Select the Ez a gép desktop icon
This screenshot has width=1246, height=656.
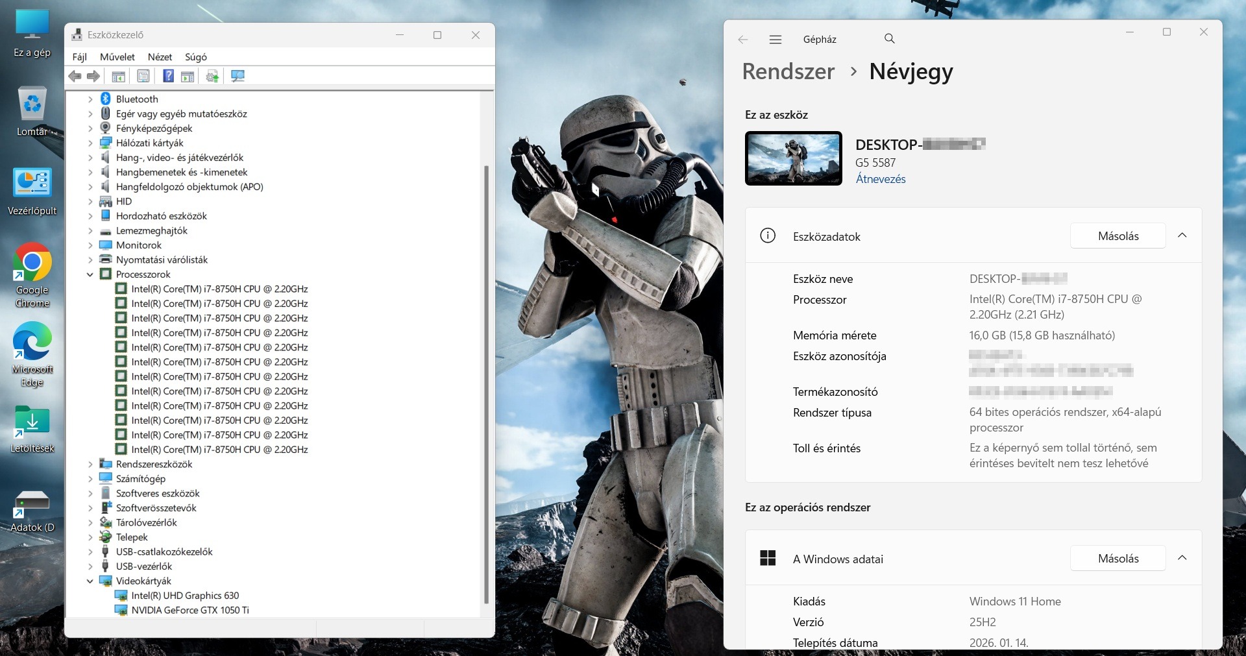32,34
